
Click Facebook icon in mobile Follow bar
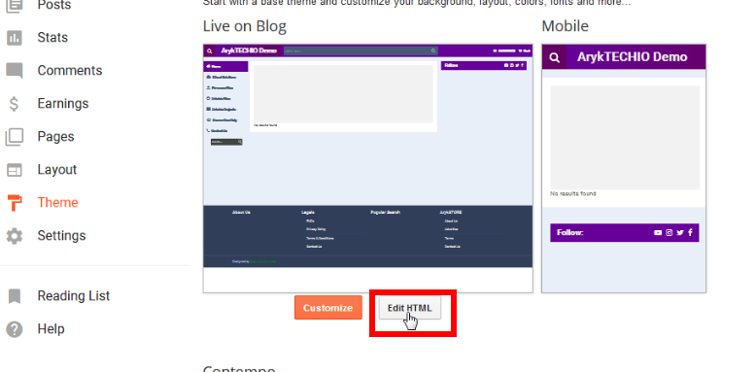pos(691,233)
